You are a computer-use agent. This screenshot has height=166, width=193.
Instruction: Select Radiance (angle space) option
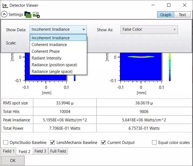point(58,72)
